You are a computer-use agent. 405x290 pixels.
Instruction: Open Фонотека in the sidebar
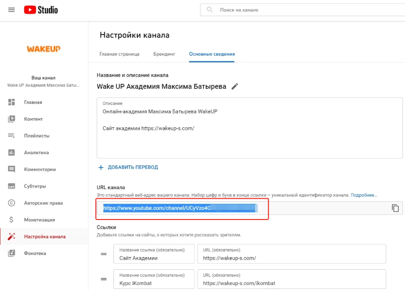pos(35,253)
